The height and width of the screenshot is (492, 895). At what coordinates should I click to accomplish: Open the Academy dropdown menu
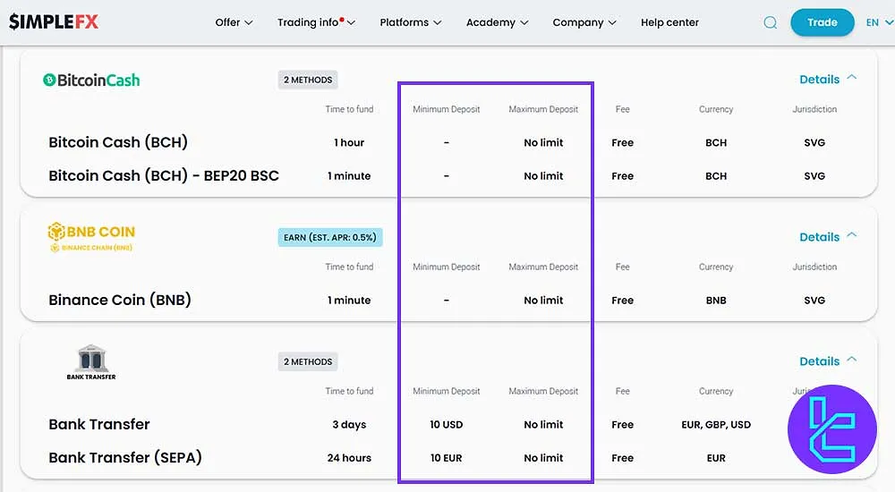[497, 22]
